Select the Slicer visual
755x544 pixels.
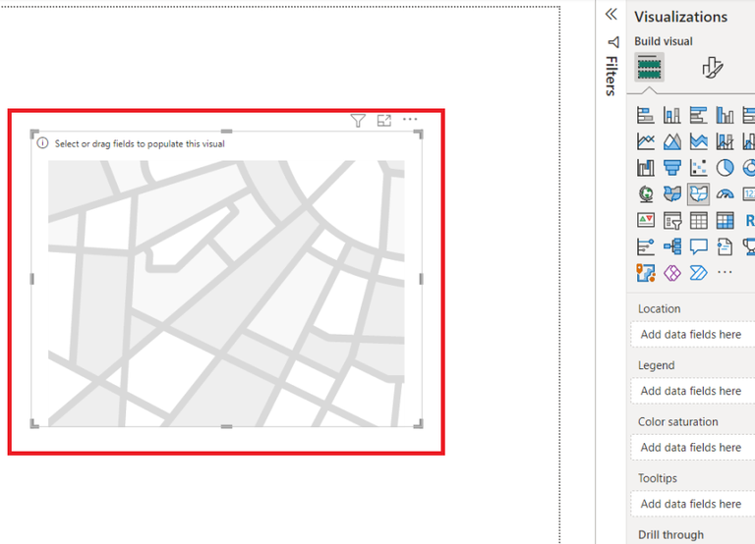pyautogui.click(x=672, y=220)
